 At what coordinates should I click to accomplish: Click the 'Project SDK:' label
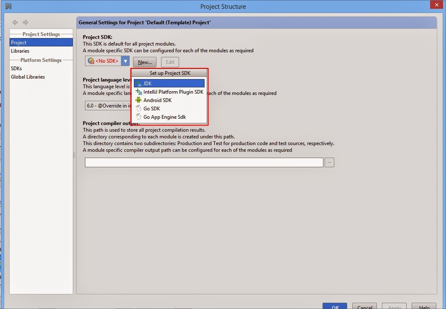coord(97,37)
